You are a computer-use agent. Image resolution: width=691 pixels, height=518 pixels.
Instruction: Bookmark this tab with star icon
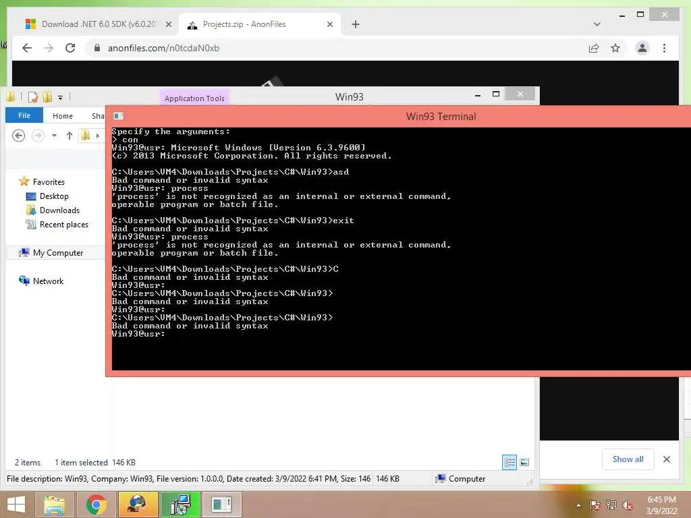[615, 48]
